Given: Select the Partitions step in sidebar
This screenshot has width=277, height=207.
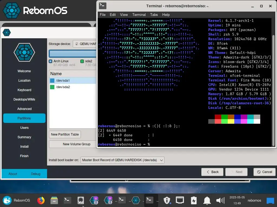Looking at the screenshot, I should (x=24, y=118).
